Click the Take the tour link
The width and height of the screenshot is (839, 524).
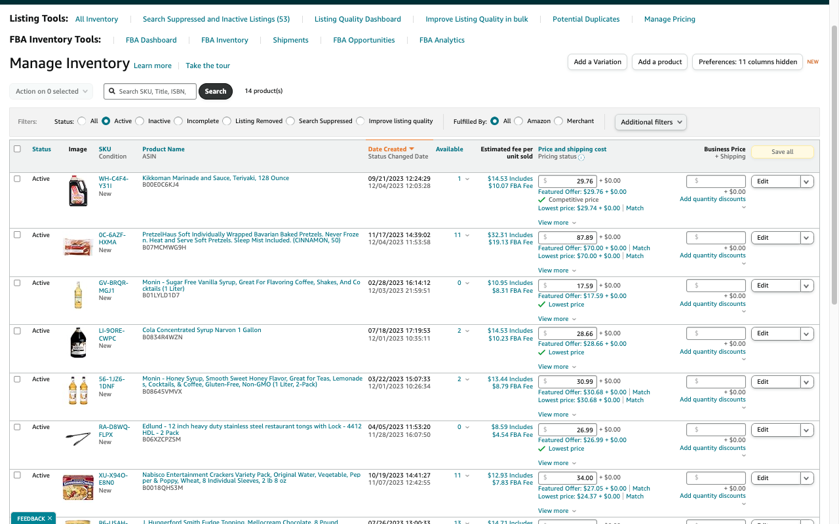click(x=208, y=65)
